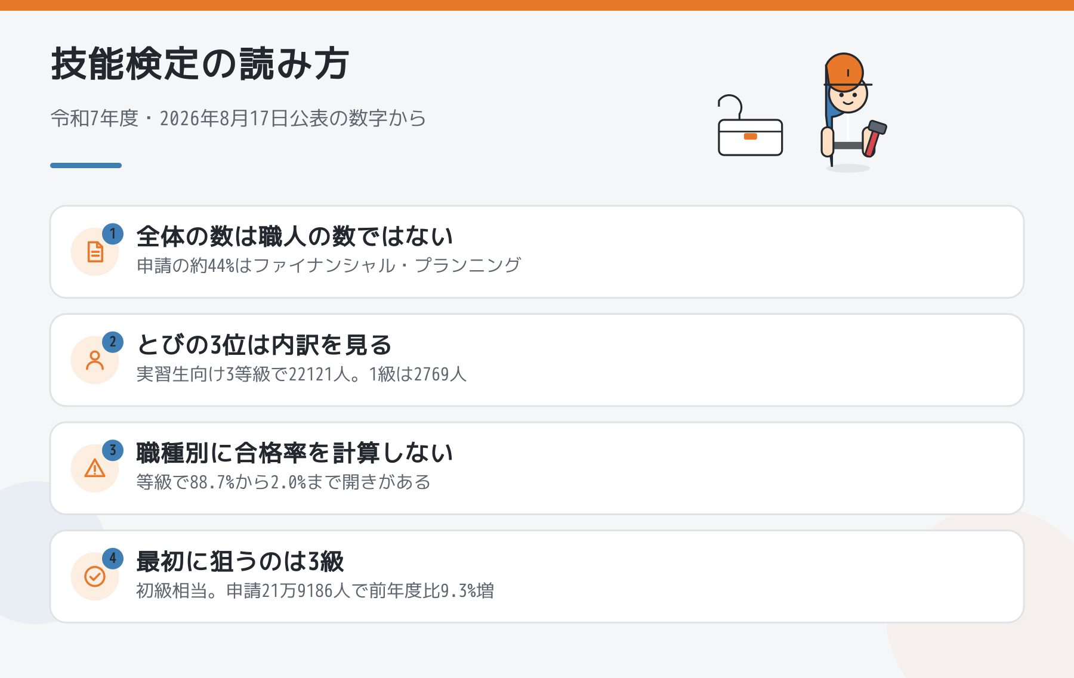The image size is (1074, 678).
Task: Click the text 申請の約44%はファイナンシャル・プランニング
Action: click(329, 265)
